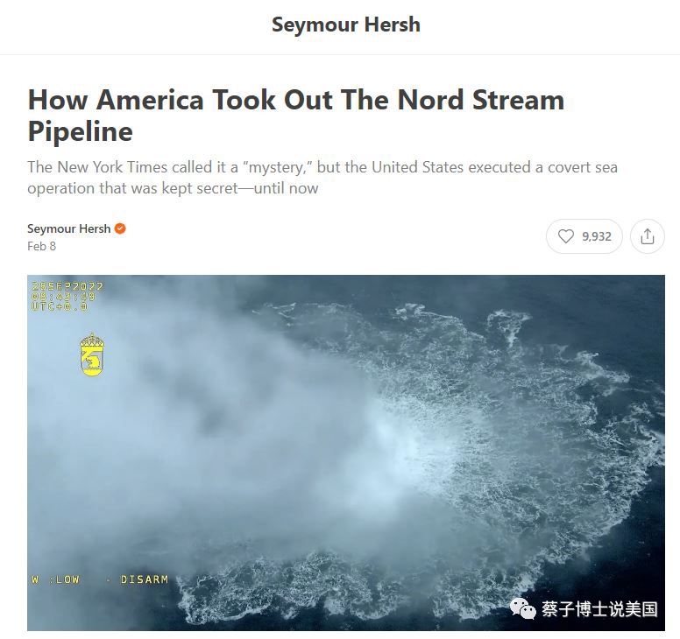Share the article using the upload arrow icon
The height and width of the screenshot is (639, 680).
647,236
